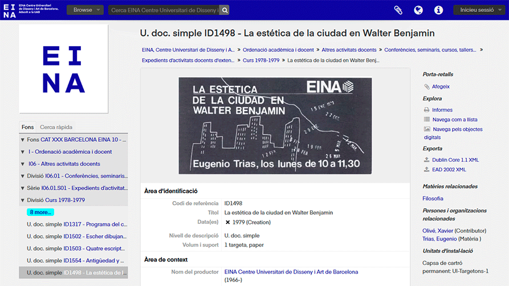Click the search magnifier button
Viewport: 509px width, 286px height.
point(225,10)
